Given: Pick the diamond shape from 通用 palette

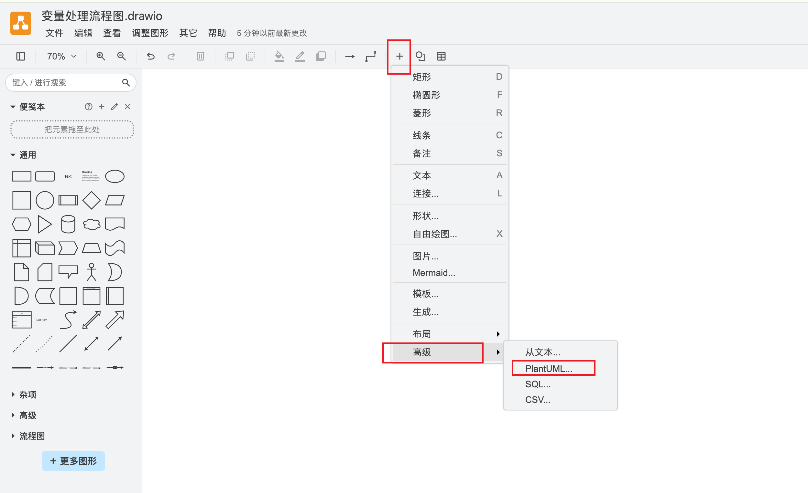Looking at the screenshot, I should pyautogui.click(x=91, y=200).
